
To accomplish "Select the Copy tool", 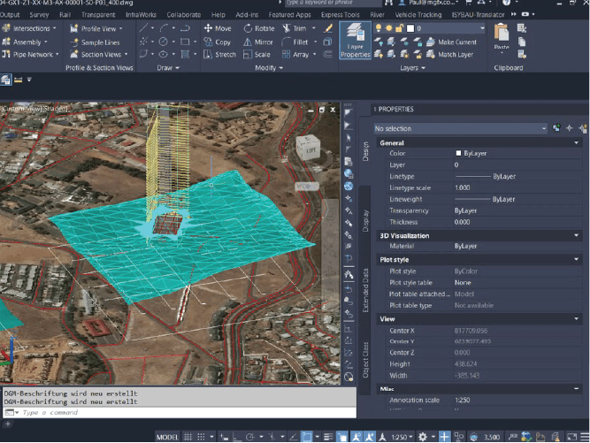I will 217,42.
